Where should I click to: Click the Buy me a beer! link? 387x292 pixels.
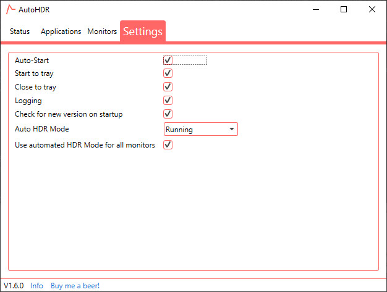pos(75,286)
